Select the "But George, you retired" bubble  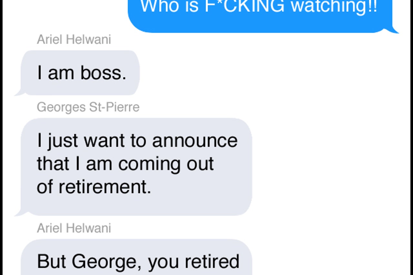tap(136, 257)
